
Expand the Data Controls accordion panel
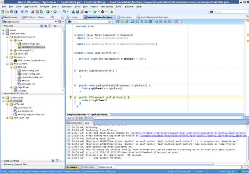(x=11, y=161)
